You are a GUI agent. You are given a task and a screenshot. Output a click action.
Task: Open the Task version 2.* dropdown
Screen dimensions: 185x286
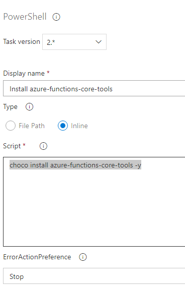74,42
